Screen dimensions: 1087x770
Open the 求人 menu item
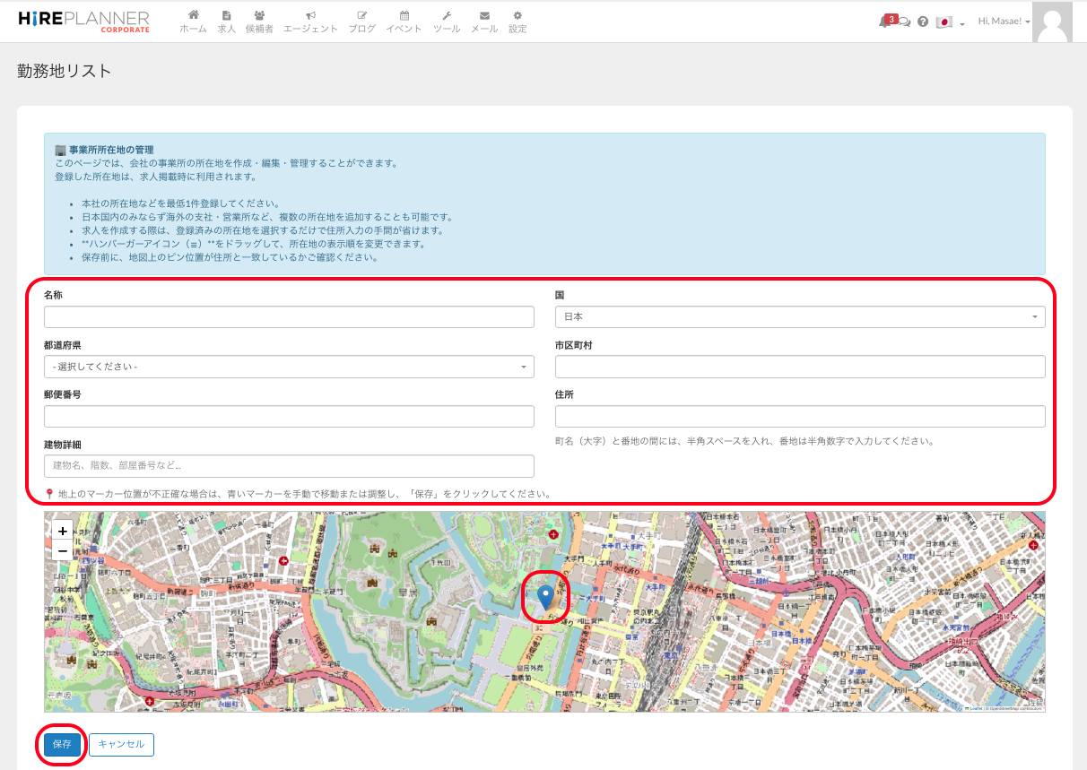[226, 22]
